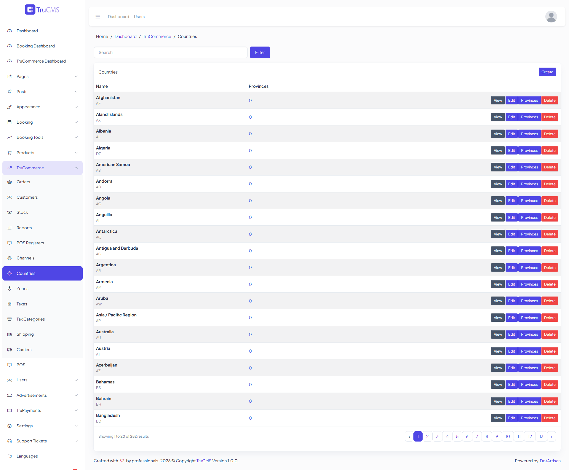Click the TruCommerce breadcrumb link
Image resolution: width=569 pixels, height=470 pixels.
point(157,36)
